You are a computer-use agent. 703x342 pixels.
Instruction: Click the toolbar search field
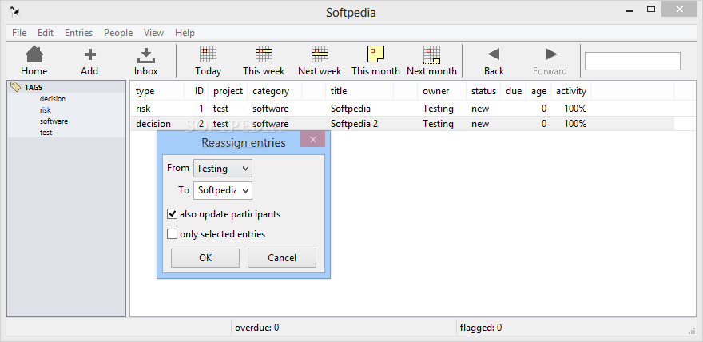[633, 61]
